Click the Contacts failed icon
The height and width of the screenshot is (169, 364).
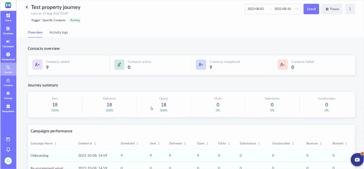(283, 65)
